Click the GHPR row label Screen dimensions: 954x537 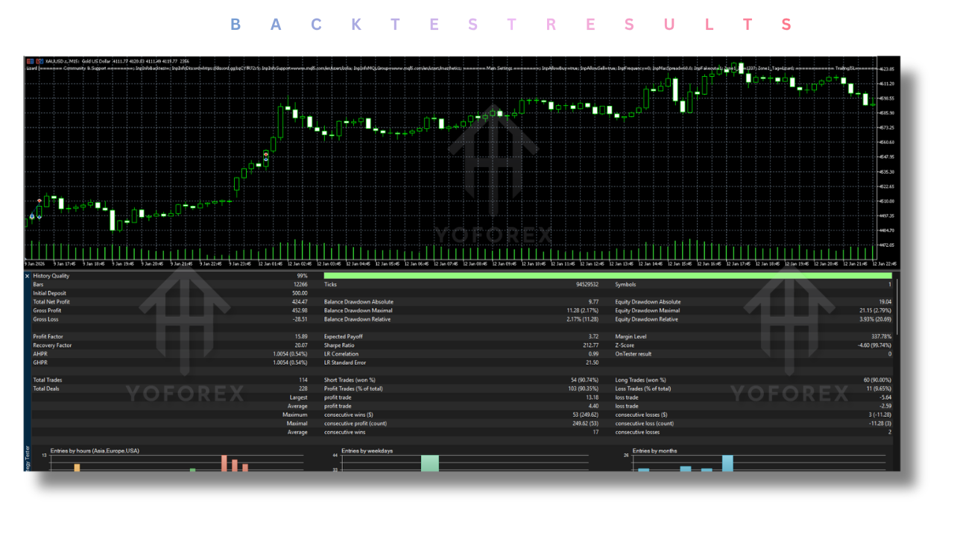click(x=41, y=362)
